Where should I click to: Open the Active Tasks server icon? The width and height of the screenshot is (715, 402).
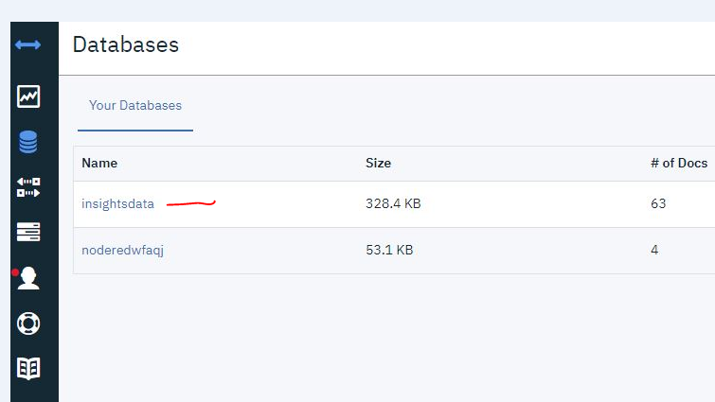(28, 232)
